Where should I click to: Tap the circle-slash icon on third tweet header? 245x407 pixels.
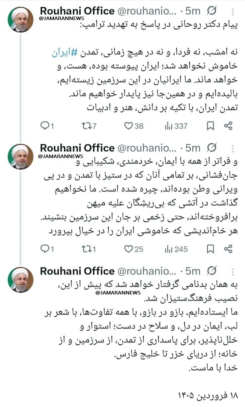tap(212, 271)
